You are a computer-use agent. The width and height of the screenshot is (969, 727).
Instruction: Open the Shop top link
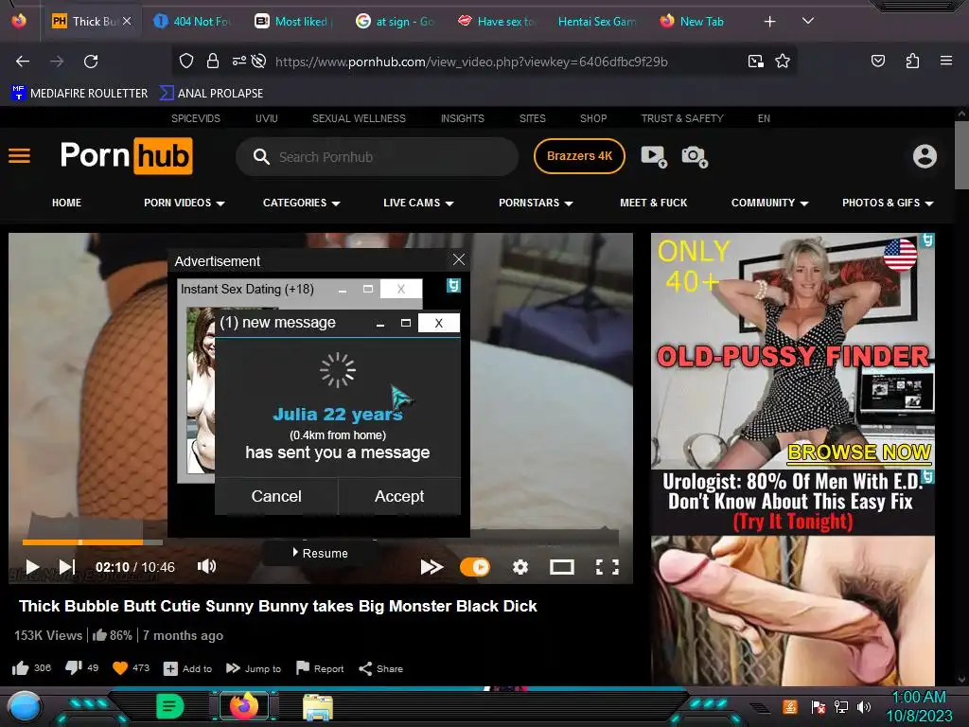[x=593, y=118]
